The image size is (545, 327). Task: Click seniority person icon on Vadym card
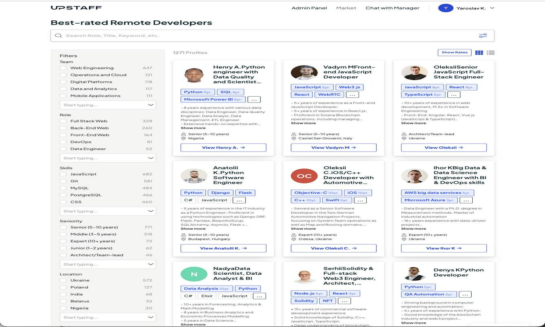coord(294,134)
